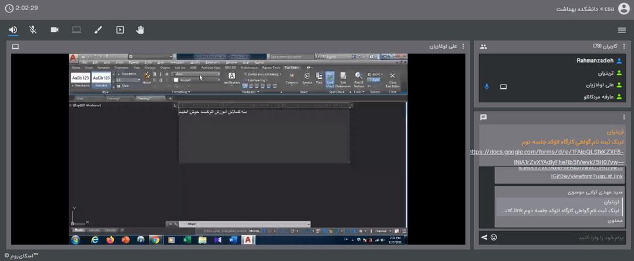Click the AutoCAD command line input
This screenshot has width=634, height=261.
coord(245,224)
